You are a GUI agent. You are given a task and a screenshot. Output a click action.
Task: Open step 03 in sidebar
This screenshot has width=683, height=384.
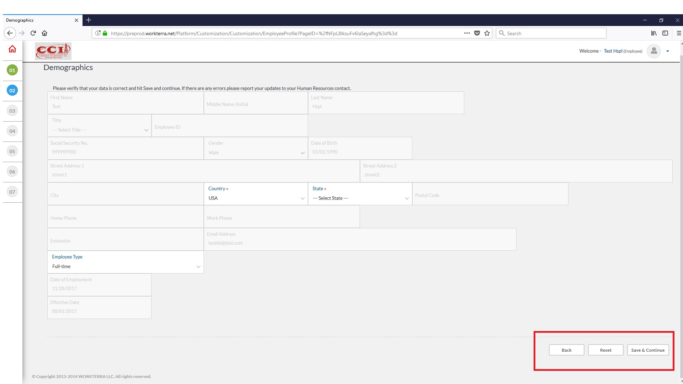12,111
